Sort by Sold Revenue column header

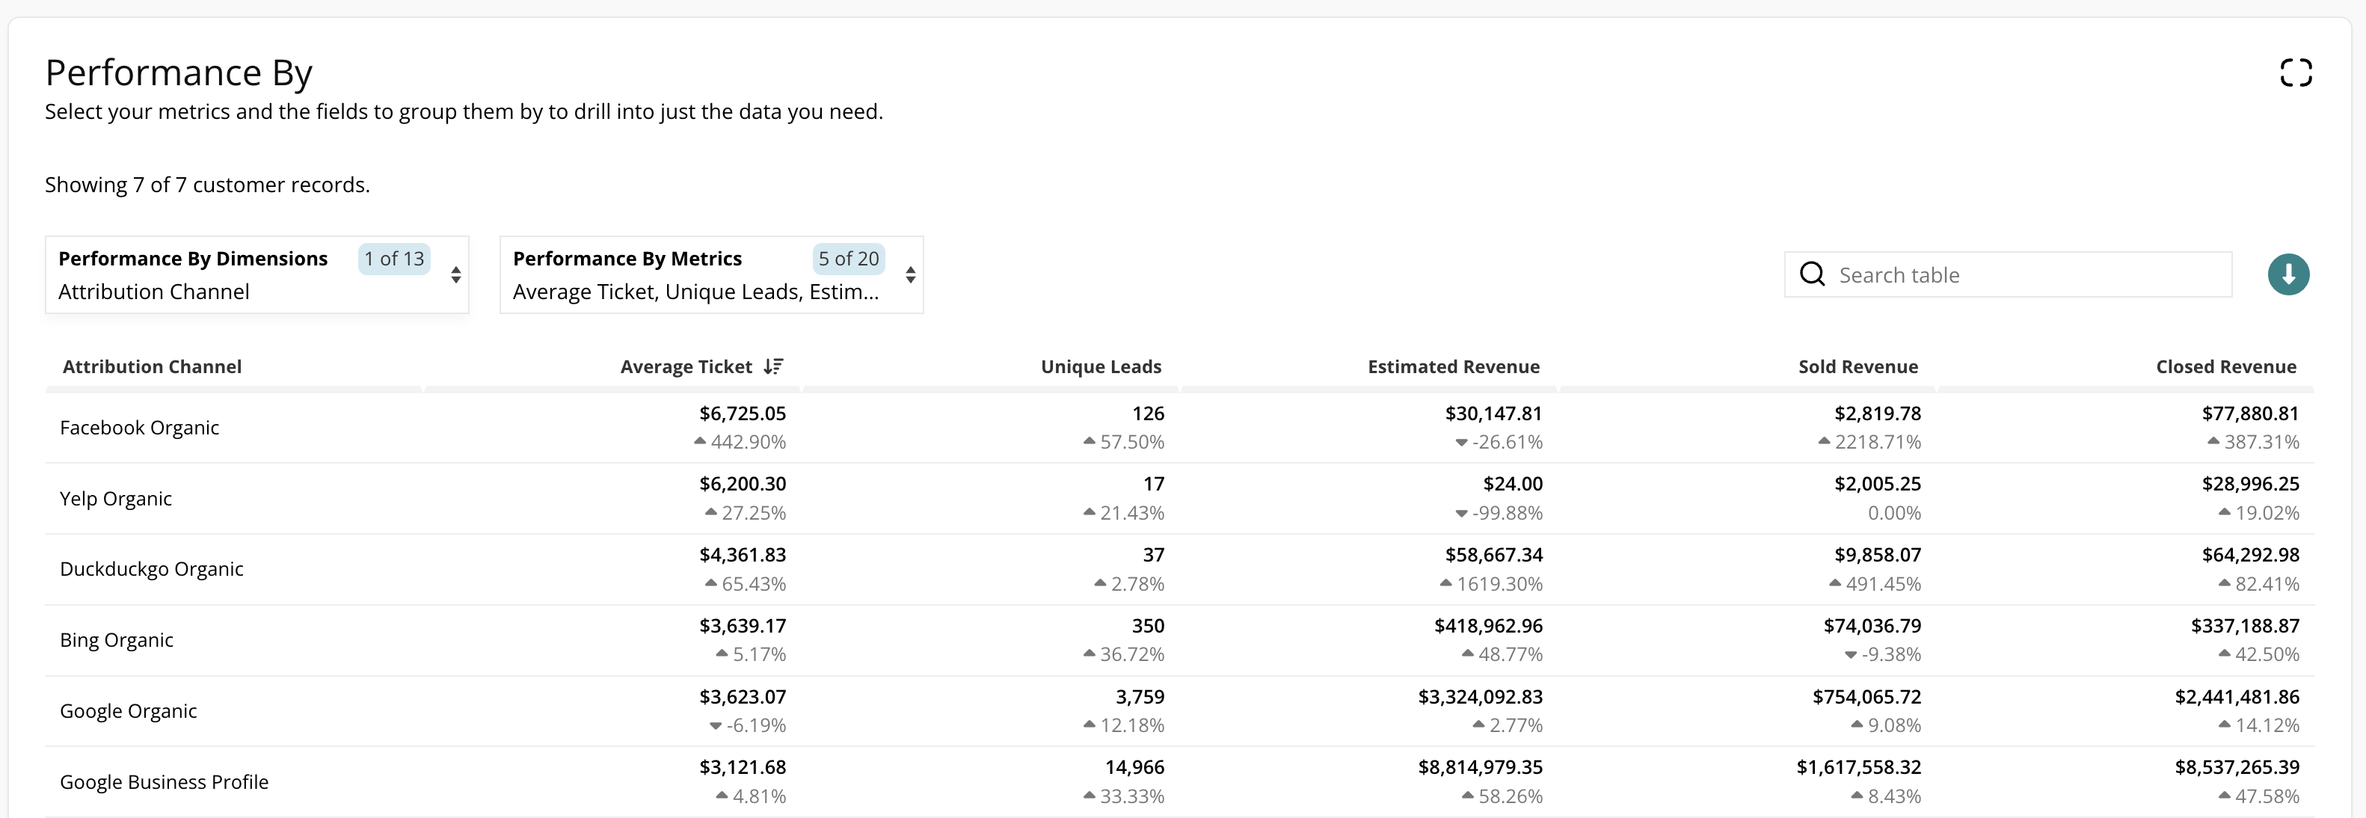[1858, 366]
